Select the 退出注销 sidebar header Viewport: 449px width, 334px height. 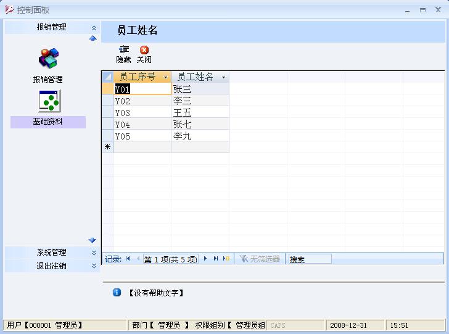coord(52,265)
